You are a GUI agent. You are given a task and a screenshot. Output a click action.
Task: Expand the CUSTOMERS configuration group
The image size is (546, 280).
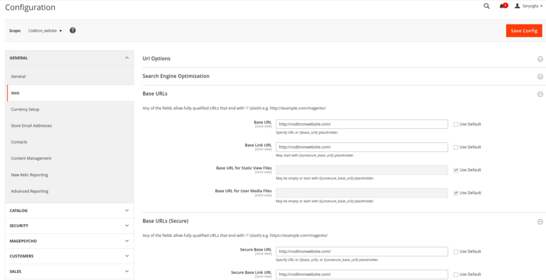(69, 256)
